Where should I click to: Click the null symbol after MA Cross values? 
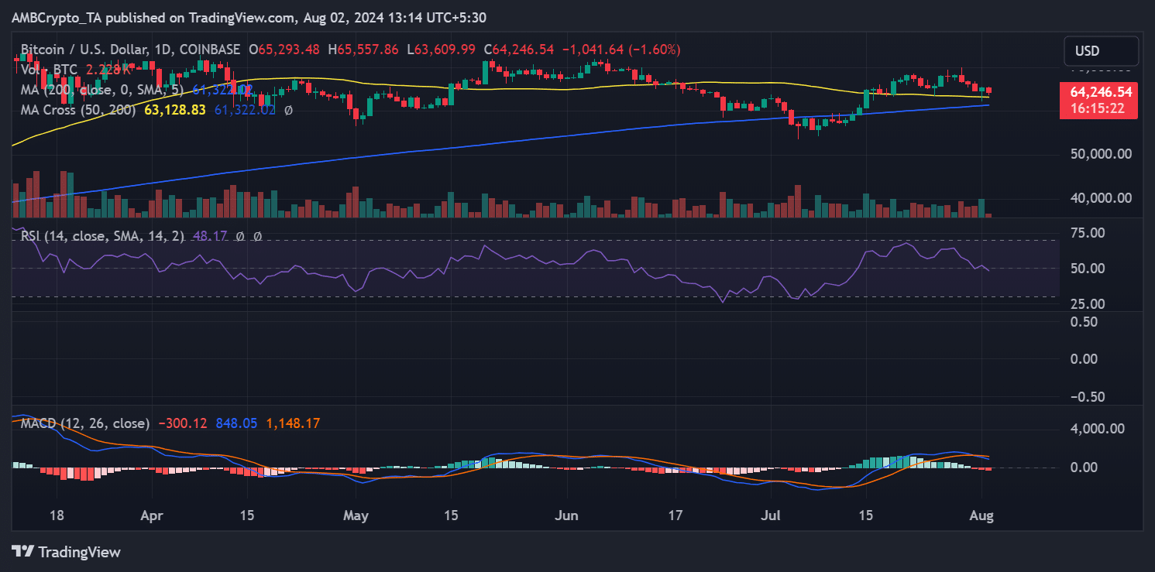[288, 110]
